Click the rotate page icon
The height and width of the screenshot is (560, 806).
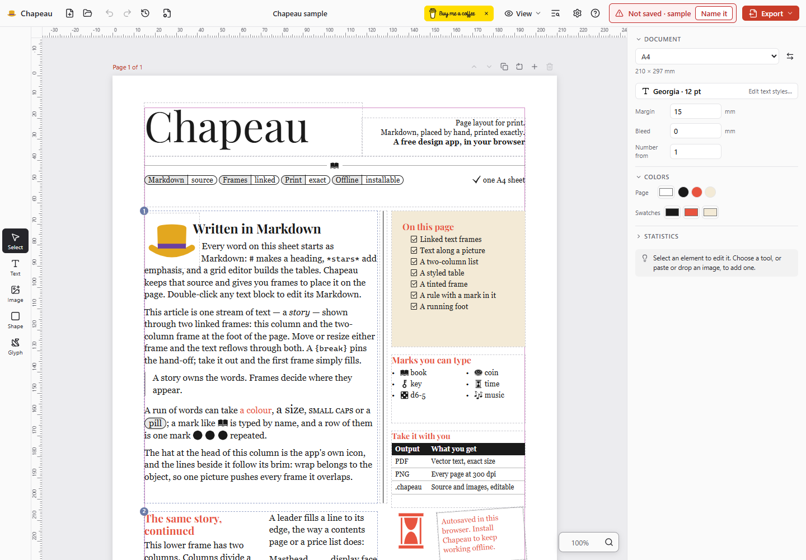[x=519, y=67]
